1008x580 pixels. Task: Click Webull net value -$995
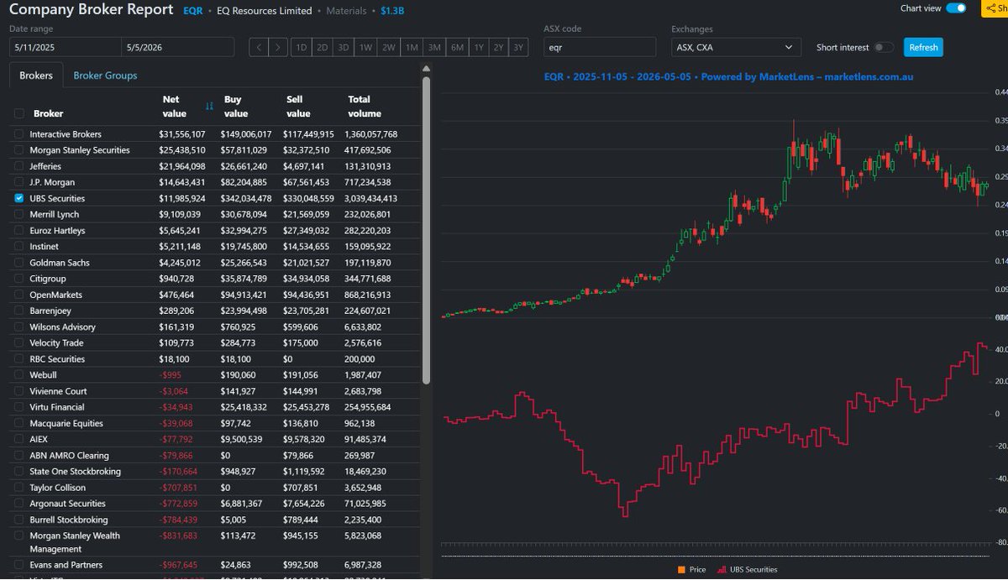(170, 375)
